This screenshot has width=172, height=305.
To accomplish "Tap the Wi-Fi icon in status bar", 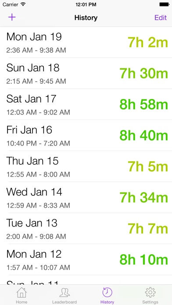I will tap(23, 4).
